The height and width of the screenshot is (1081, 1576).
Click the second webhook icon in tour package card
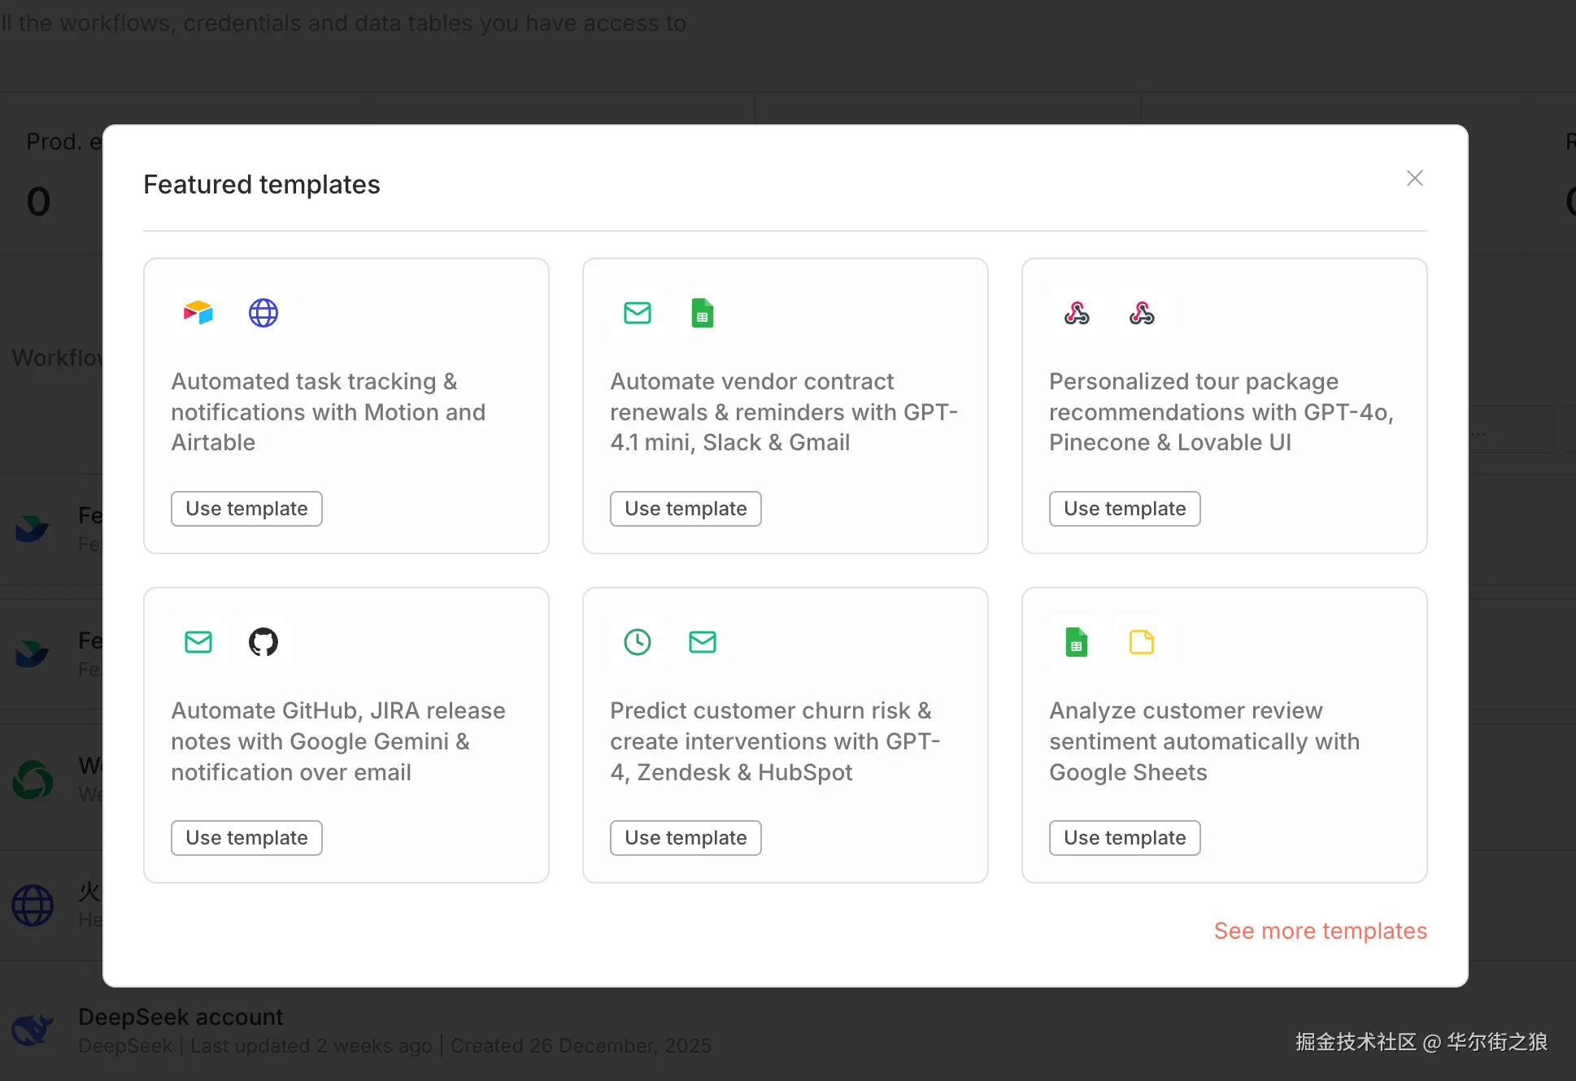click(x=1142, y=313)
